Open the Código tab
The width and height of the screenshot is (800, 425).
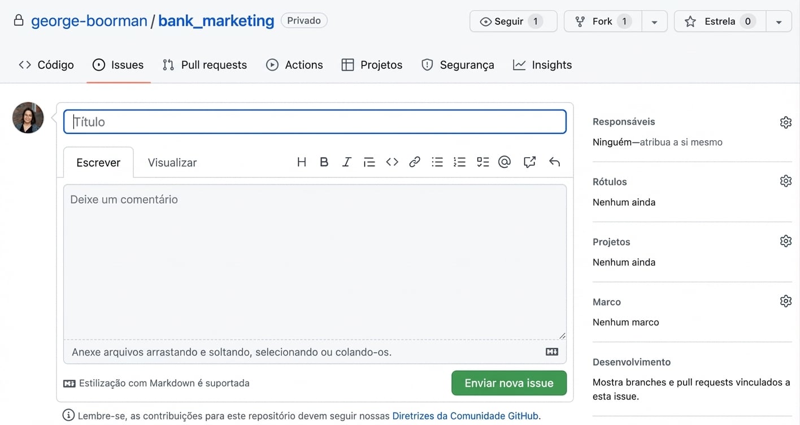click(46, 65)
